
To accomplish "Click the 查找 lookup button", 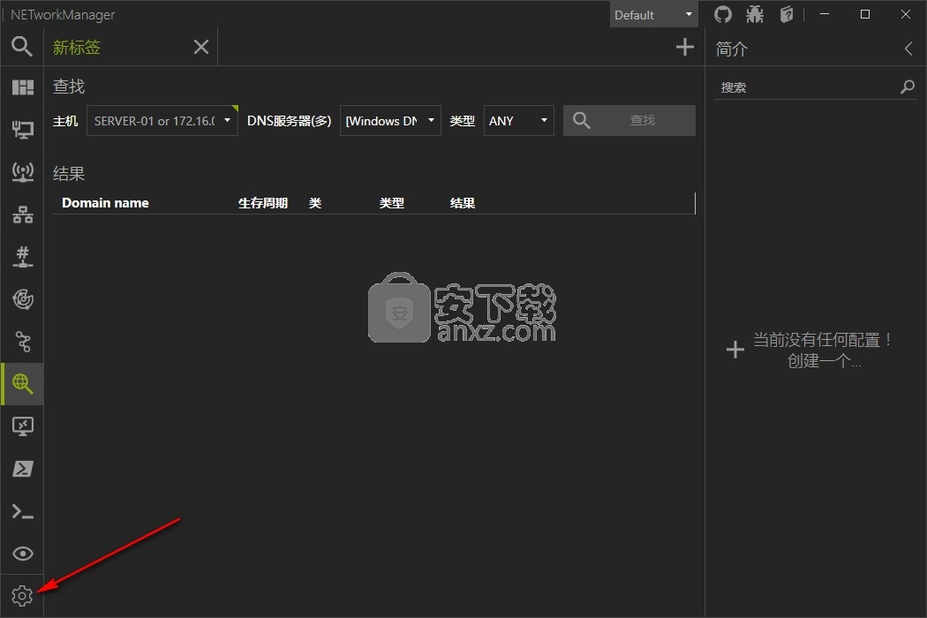I will point(629,121).
